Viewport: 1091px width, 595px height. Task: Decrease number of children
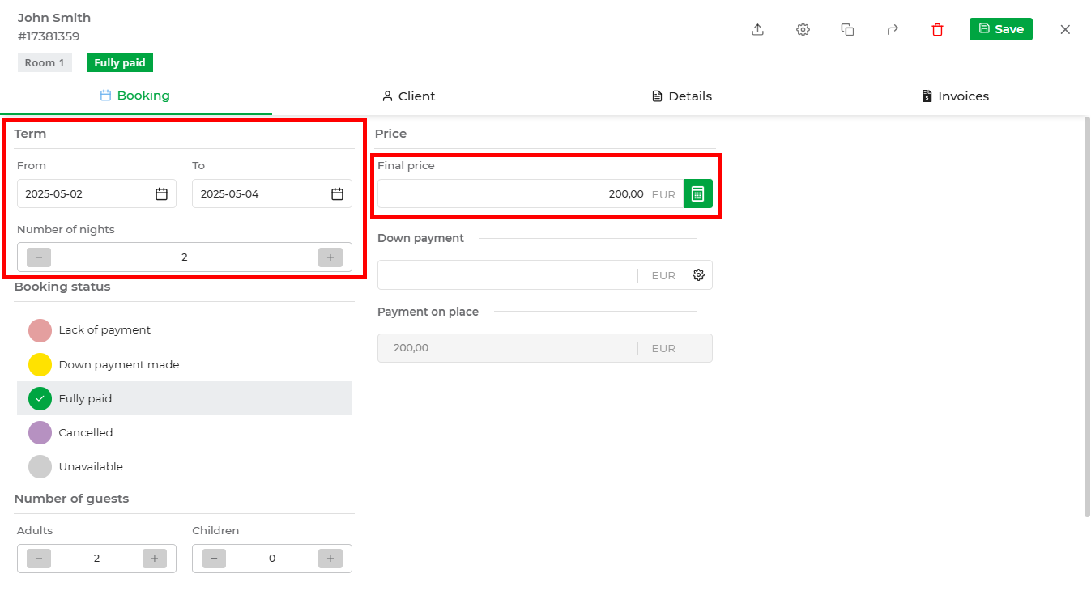(214, 559)
